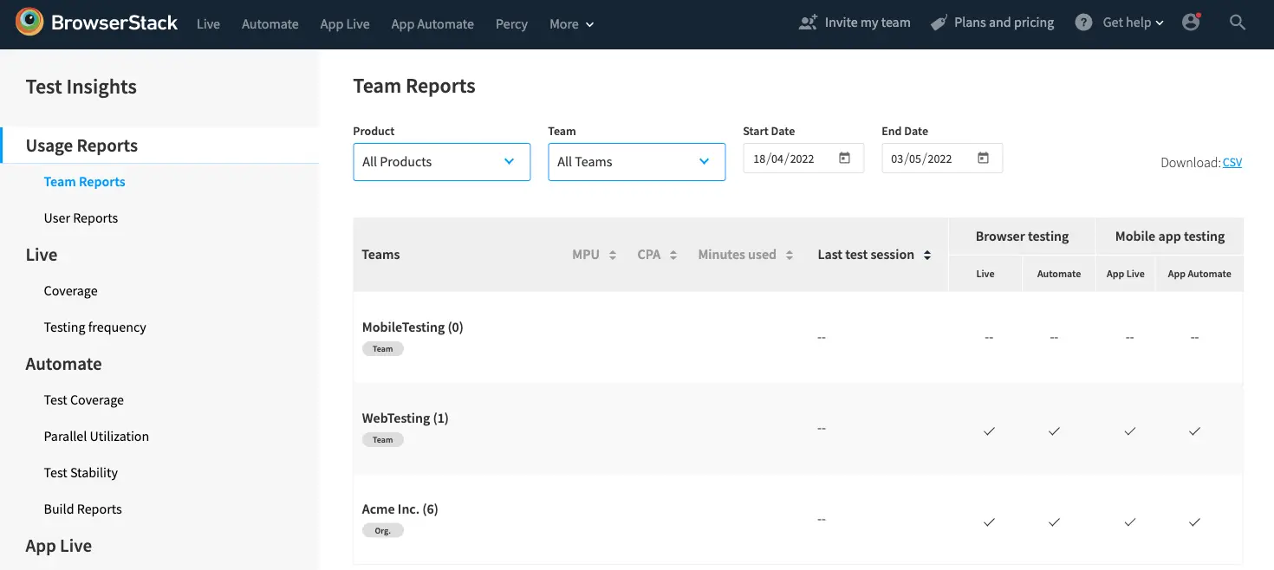Screen dimensions: 1274x570
Task: Open the user account avatar icon
Action: click(1192, 23)
